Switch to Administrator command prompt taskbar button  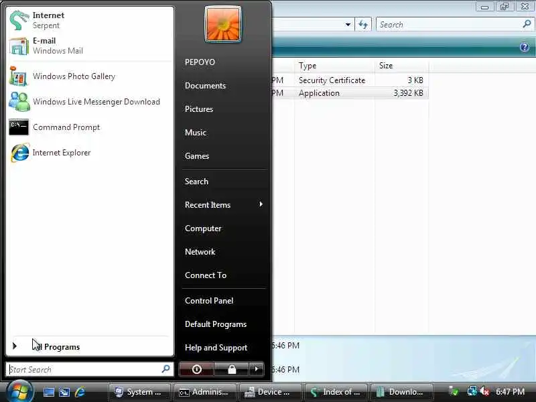pyautogui.click(x=204, y=392)
